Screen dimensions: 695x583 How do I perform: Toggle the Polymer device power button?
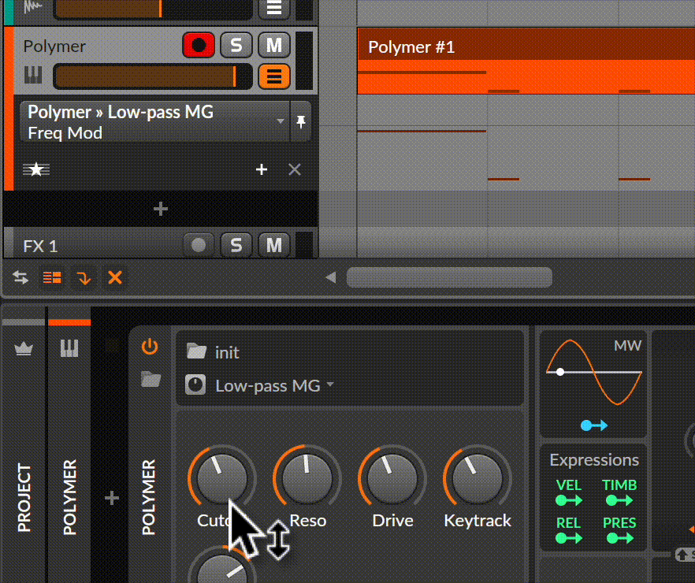(x=150, y=347)
